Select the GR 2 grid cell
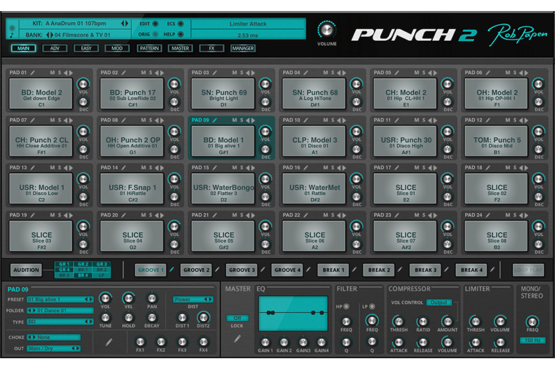 point(83,265)
